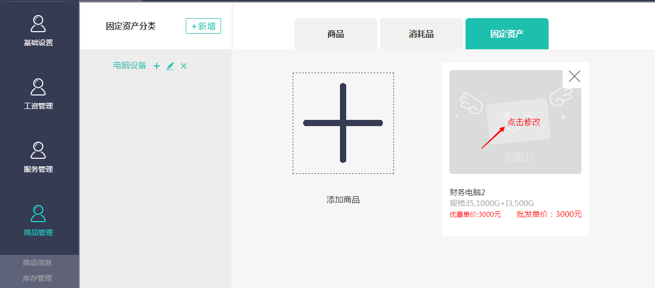Viewport: 655px width, 288px height.
Task: Click spec text 规格:I5,1000G+I3,500G
Action: 492,203
